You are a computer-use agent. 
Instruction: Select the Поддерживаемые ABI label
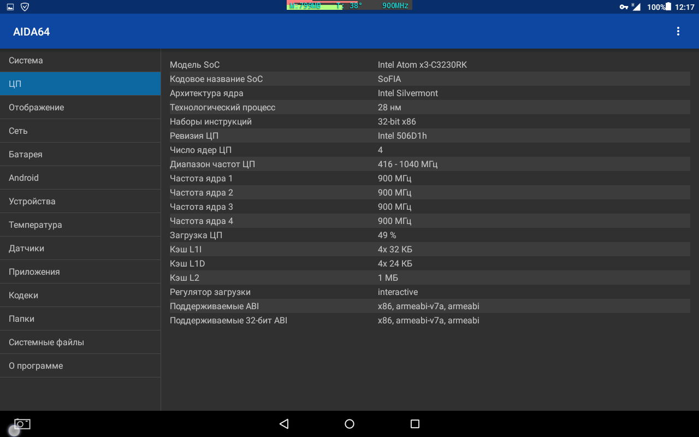click(x=214, y=306)
